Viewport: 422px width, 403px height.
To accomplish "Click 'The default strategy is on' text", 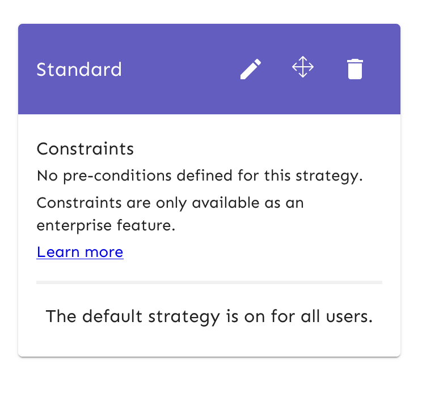I will pyautogui.click(x=209, y=316).
